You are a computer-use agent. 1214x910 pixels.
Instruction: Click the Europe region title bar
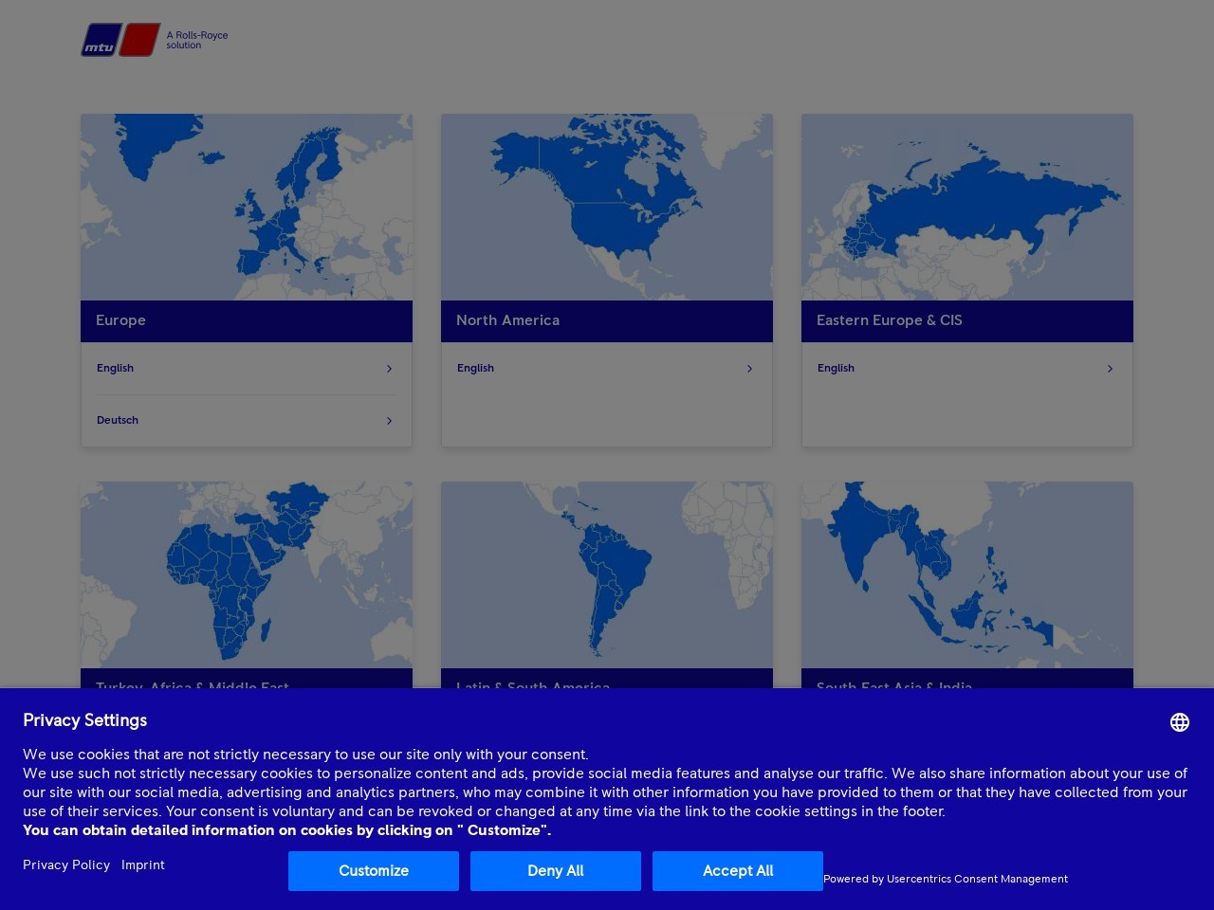[247, 320]
